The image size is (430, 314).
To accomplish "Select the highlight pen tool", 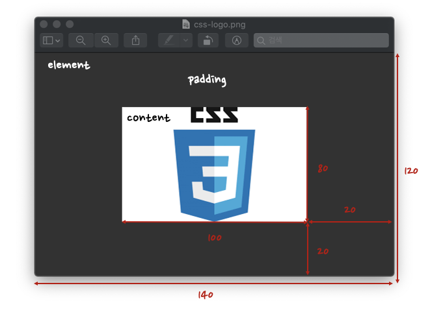I will coord(168,40).
